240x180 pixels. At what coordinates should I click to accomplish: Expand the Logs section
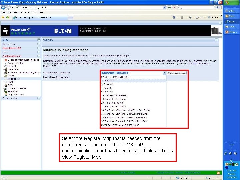coord(39,52)
